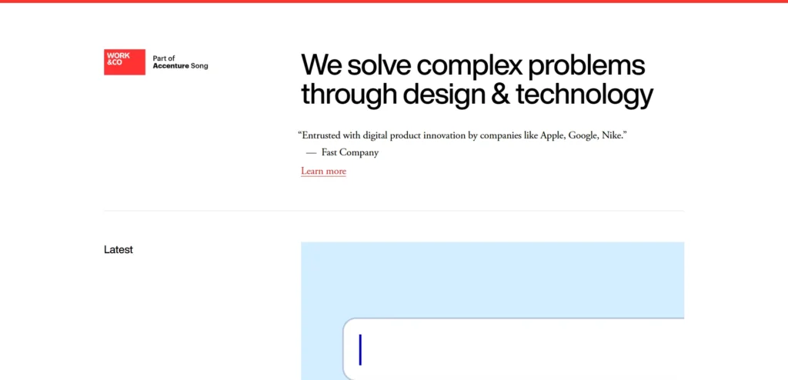
Task: Click the red Work & Co logo
Action: point(125,62)
